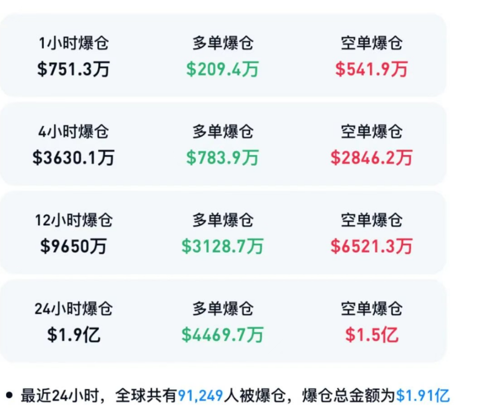
Task: Click the red $1.5亿 short value
Action: tap(372, 335)
